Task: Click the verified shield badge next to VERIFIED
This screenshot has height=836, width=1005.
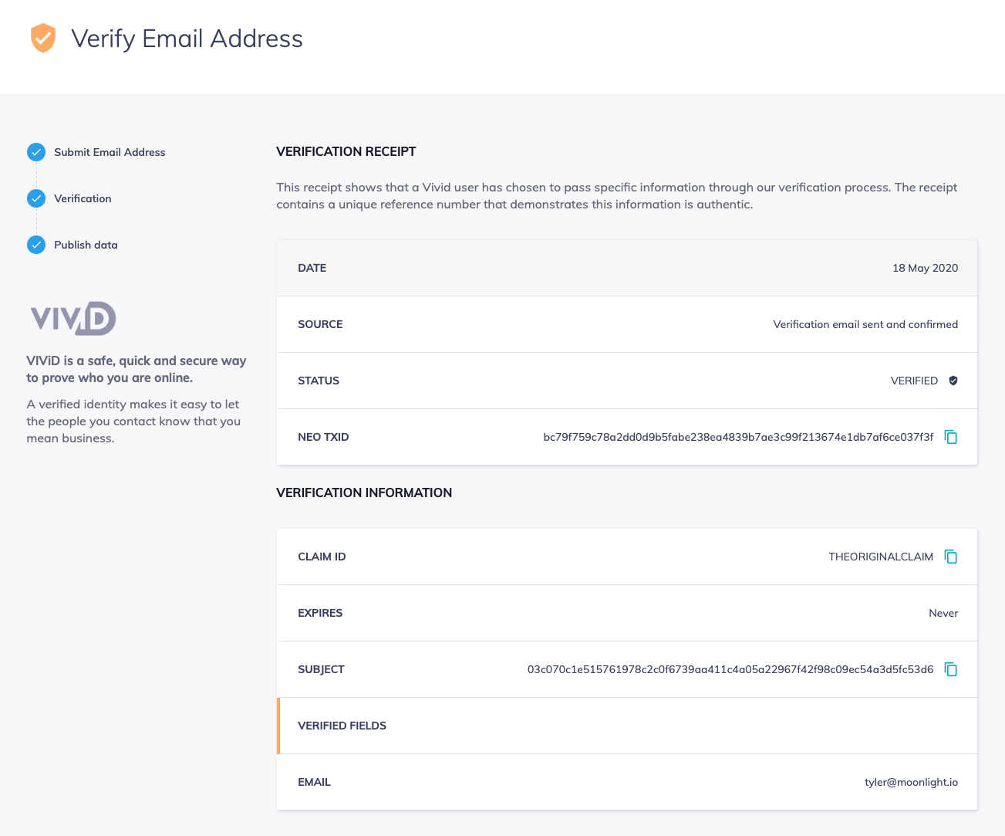Action: click(953, 381)
